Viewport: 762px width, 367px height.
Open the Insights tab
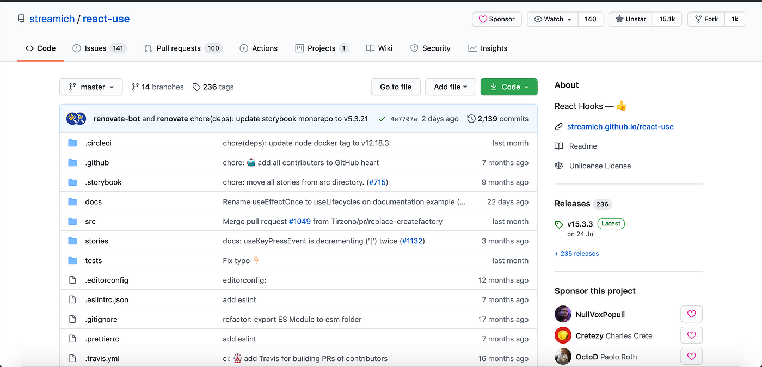tap(488, 48)
